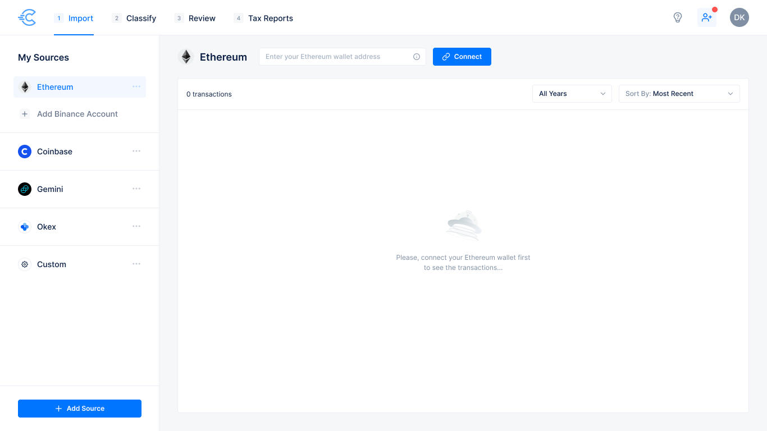Viewport: 767px width, 431px height.
Task: Expand the All Years filter dropdown
Action: tap(572, 94)
